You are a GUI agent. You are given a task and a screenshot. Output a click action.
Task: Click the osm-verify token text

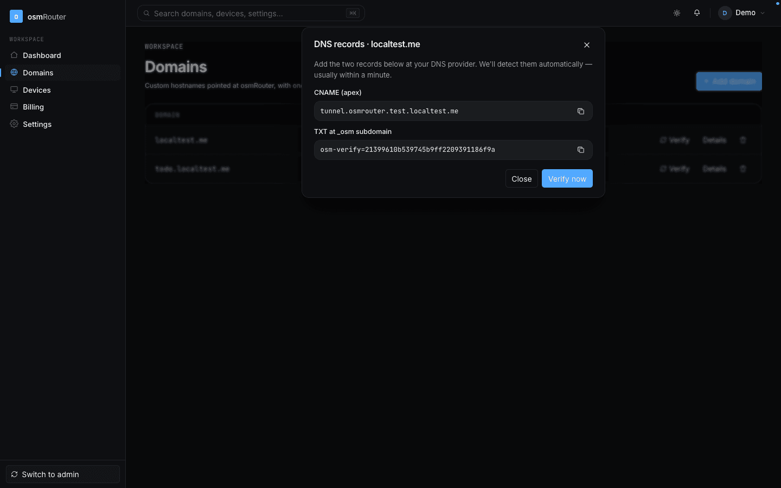click(407, 150)
